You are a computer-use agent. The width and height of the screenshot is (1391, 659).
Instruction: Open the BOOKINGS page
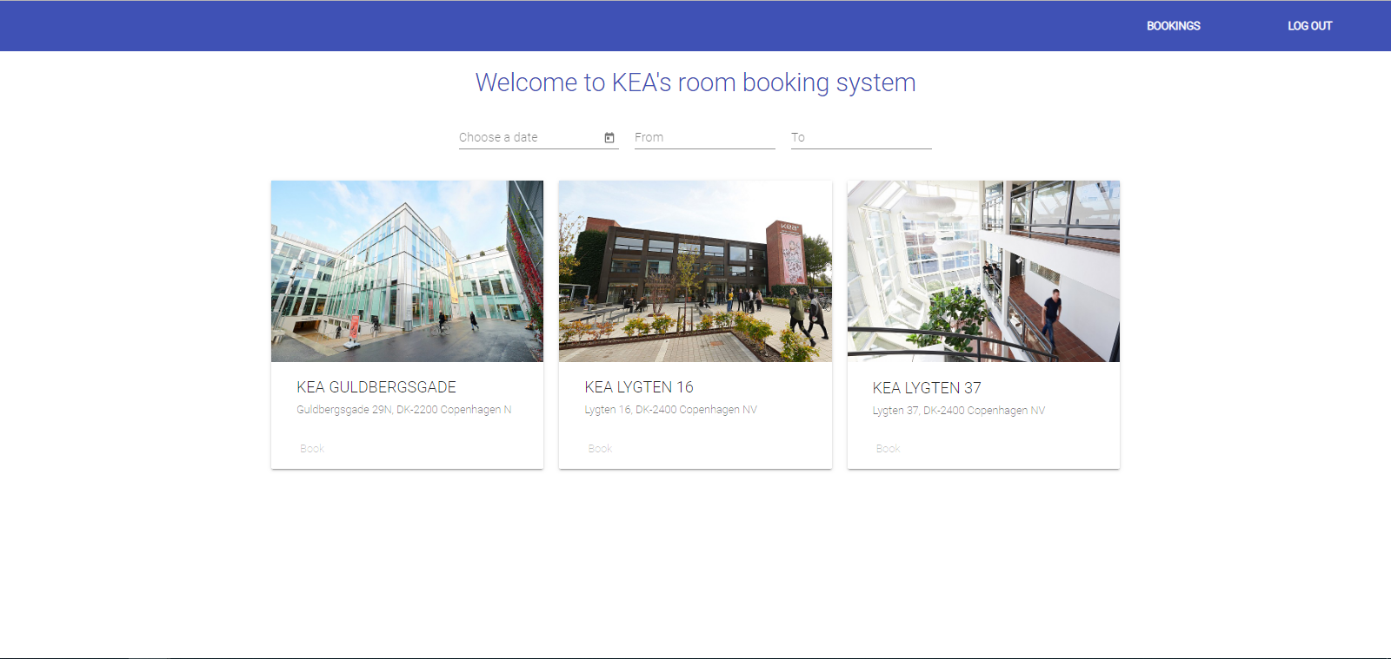pos(1173,26)
